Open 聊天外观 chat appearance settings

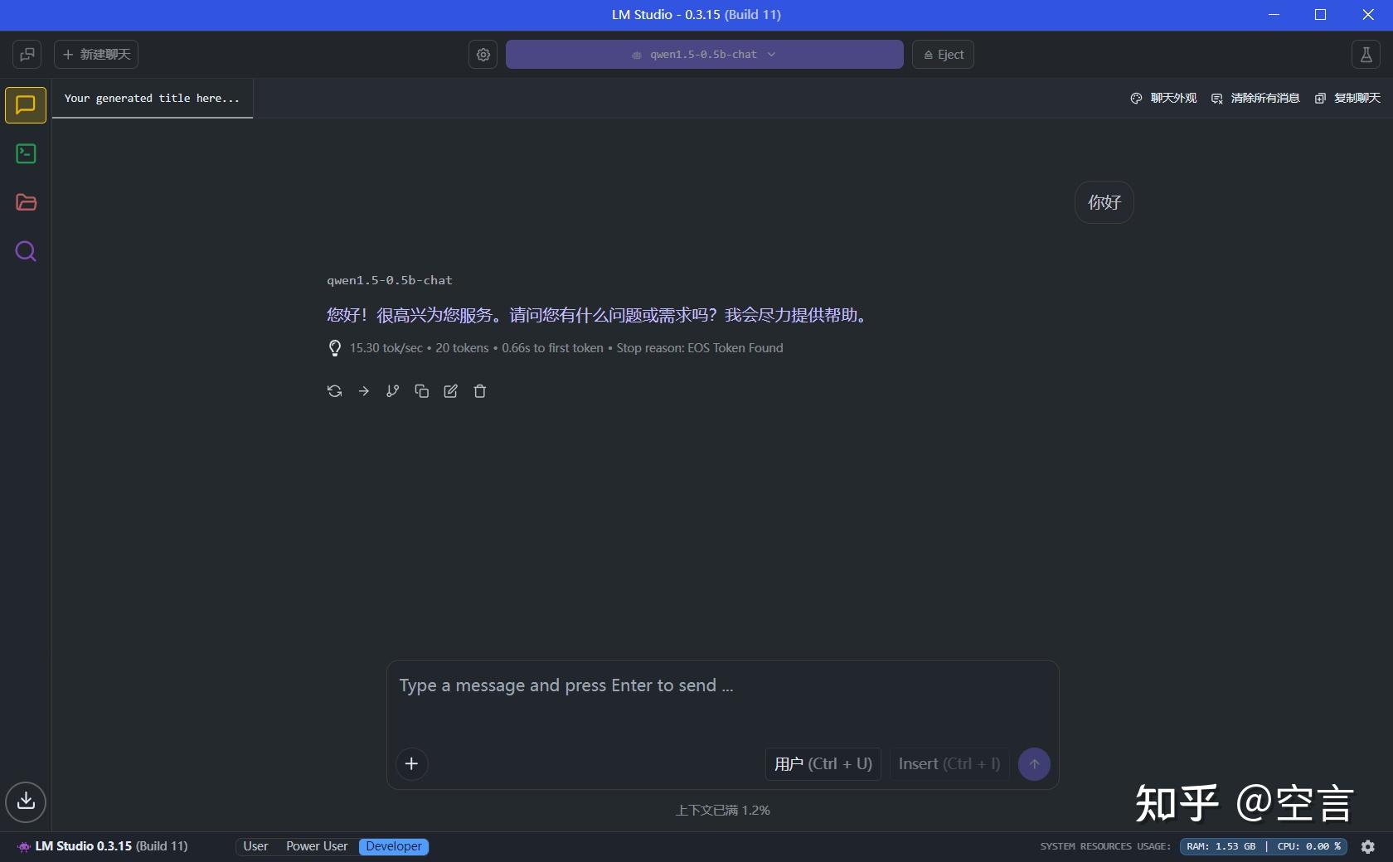coord(1162,98)
